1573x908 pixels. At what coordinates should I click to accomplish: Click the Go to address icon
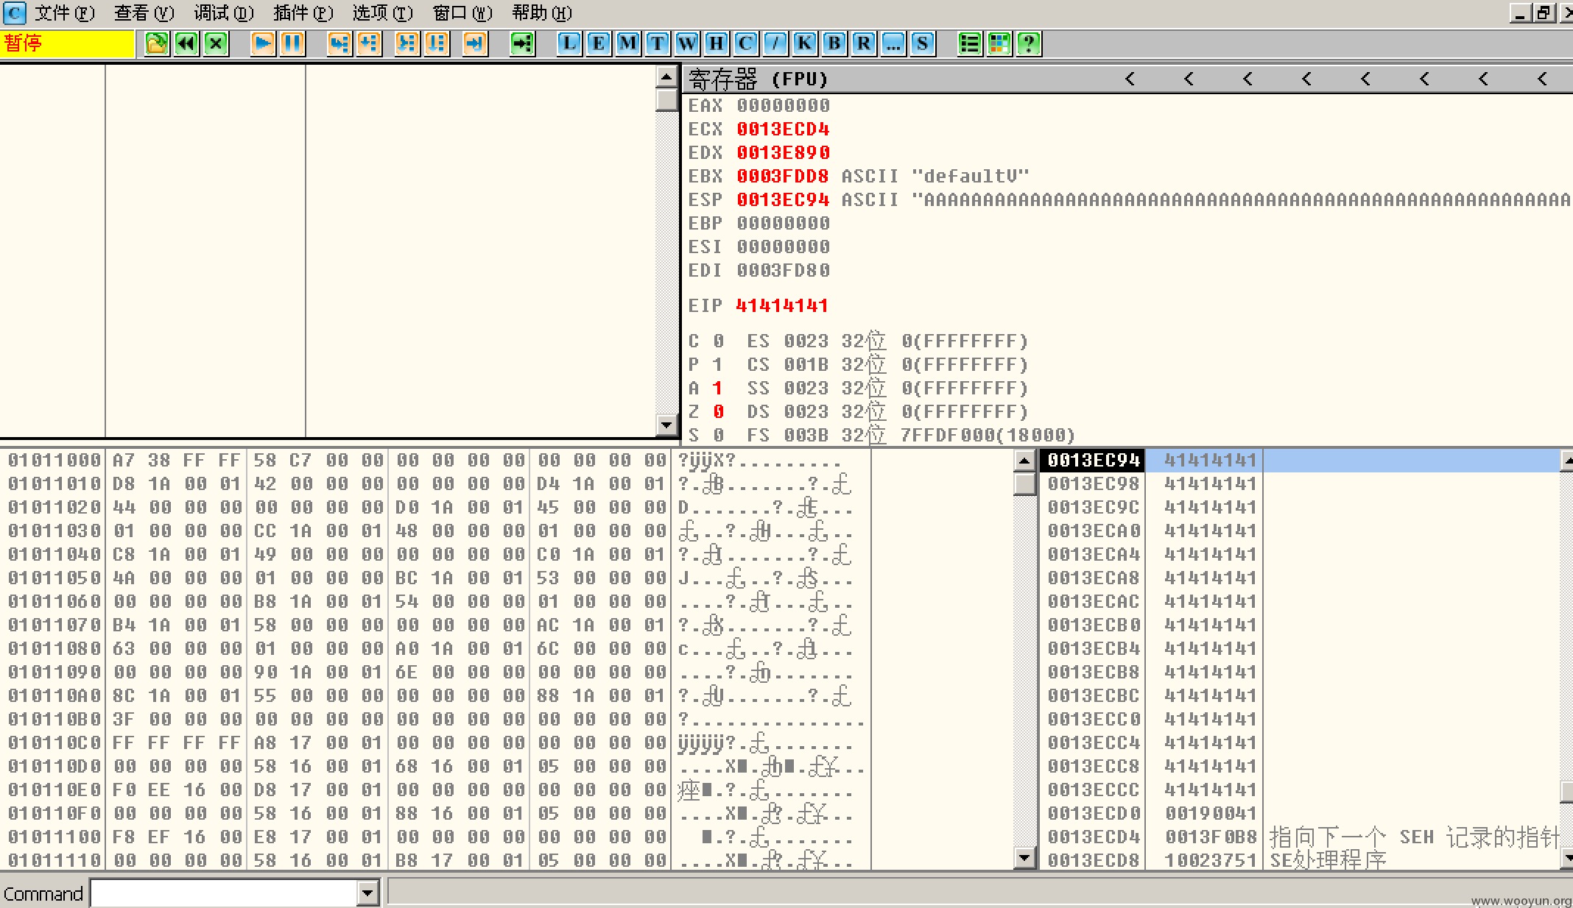click(522, 43)
